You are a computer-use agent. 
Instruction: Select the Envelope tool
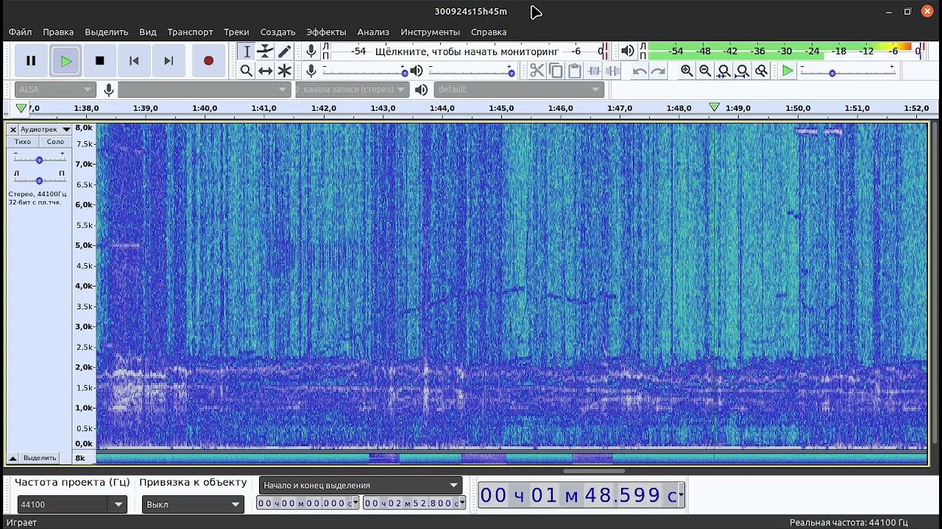(x=265, y=51)
